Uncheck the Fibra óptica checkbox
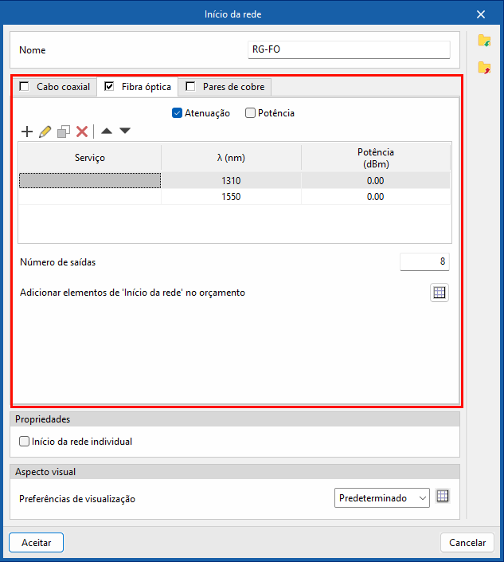 pyautogui.click(x=109, y=86)
